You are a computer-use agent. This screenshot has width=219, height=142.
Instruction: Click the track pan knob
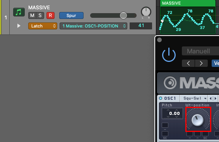click(146, 12)
